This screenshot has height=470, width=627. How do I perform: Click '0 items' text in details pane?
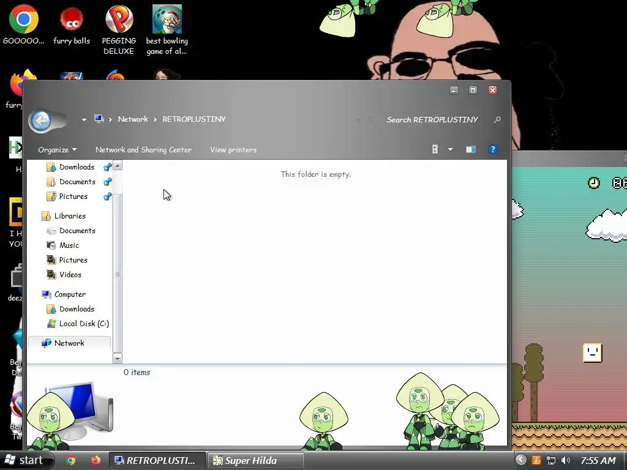click(x=137, y=373)
